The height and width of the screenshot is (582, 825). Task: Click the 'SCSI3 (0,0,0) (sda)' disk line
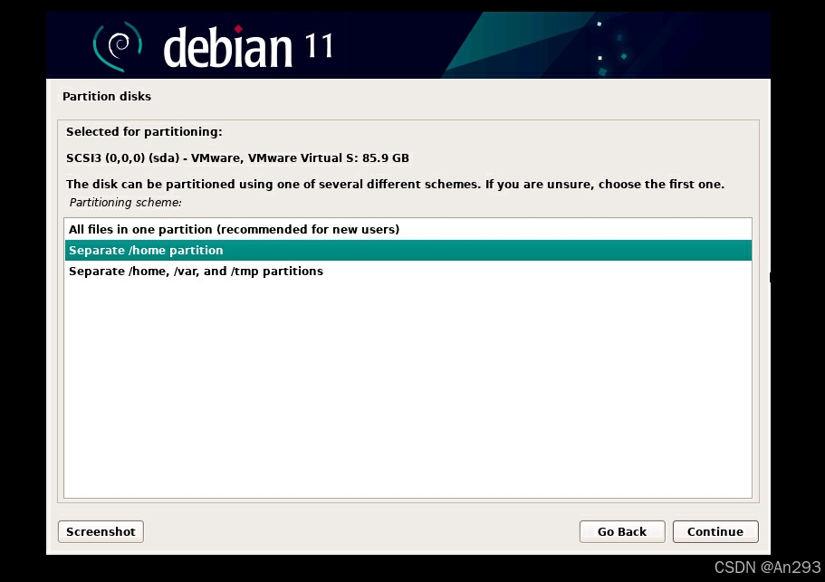(x=237, y=157)
